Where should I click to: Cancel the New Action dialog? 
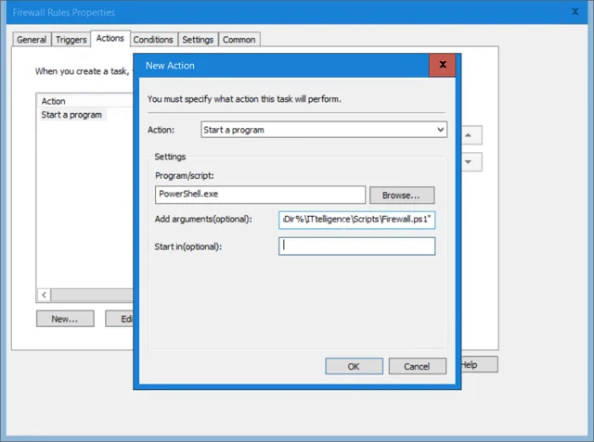pos(417,366)
